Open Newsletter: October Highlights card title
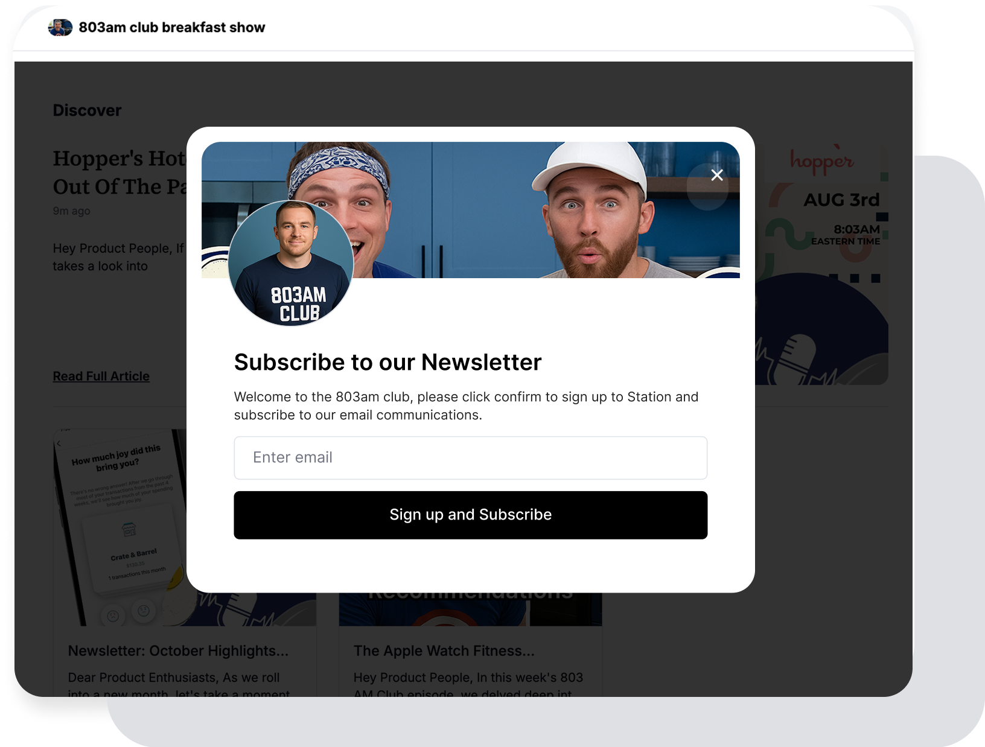The image size is (985, 747). click(178, 651)
